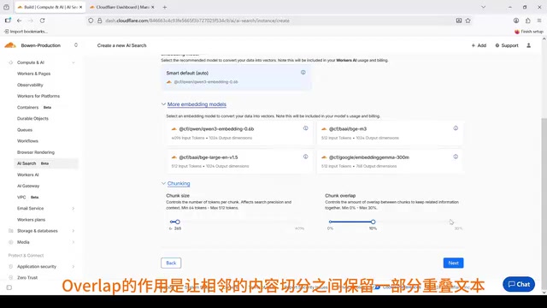Screen dimensions: 547x308
Task: Expand the Email Service submenu
Action: tap(74, 209)
